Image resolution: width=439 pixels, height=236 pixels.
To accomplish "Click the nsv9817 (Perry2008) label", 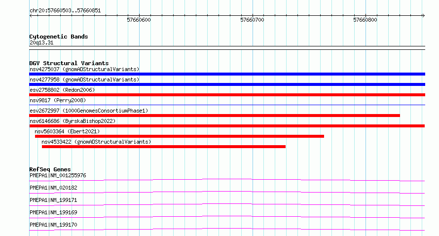I will 58,100.
